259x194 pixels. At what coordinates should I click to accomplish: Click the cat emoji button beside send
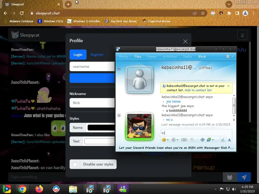pos(230,177)
